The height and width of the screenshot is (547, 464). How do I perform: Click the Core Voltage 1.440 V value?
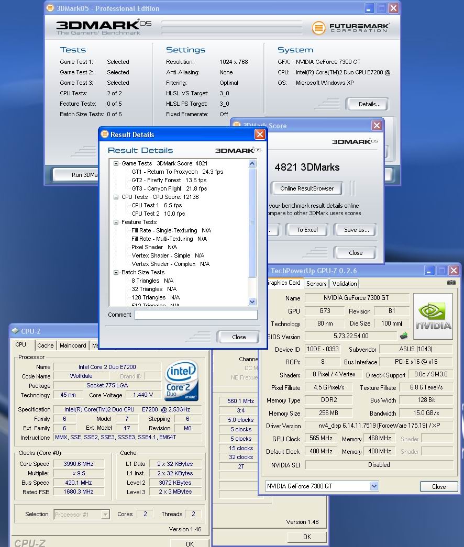click(143, 395)
